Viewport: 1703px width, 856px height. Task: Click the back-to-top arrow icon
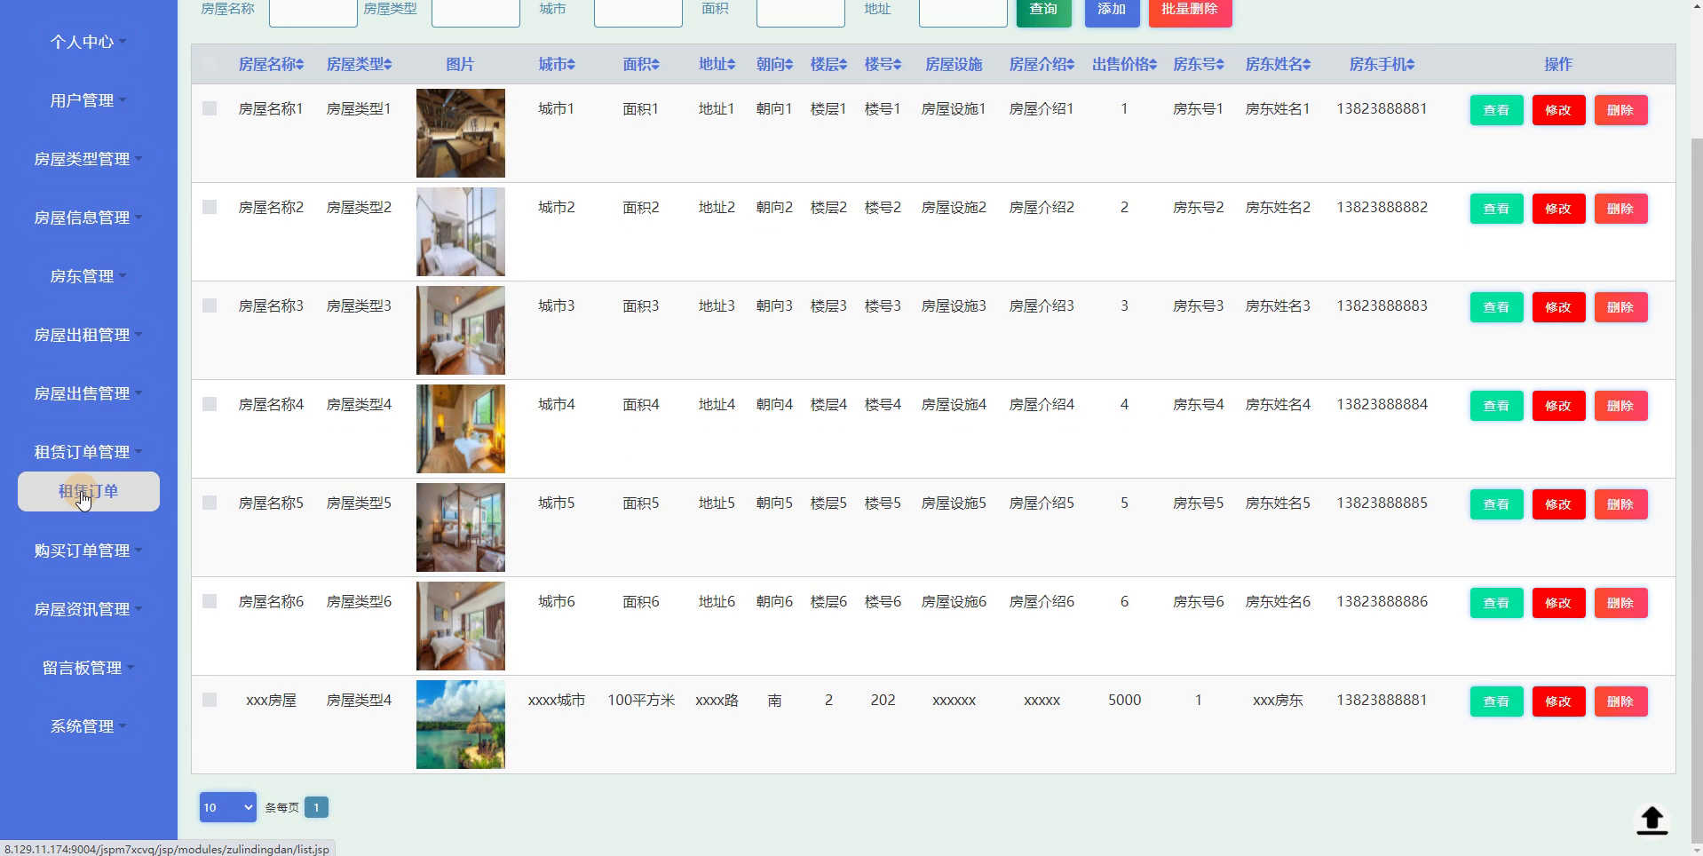1652,820
